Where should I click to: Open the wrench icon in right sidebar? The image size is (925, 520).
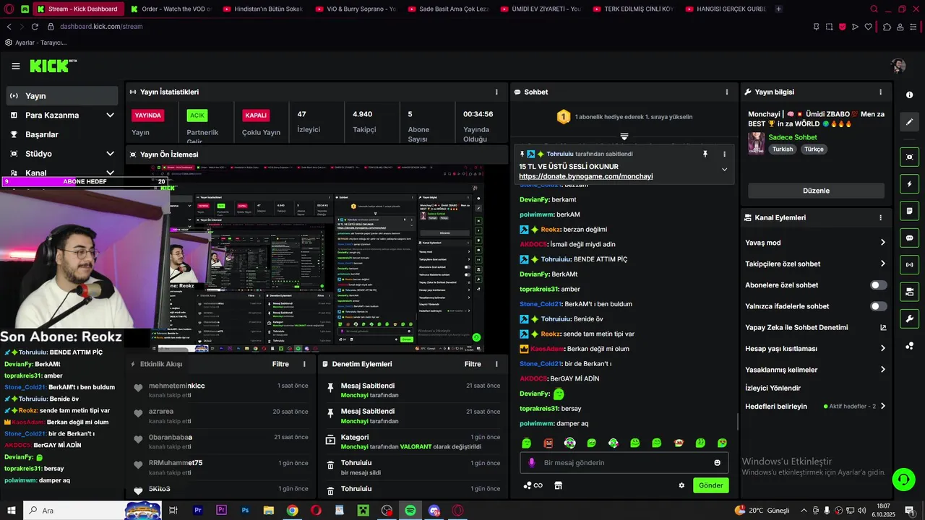(x=909, y=318)
